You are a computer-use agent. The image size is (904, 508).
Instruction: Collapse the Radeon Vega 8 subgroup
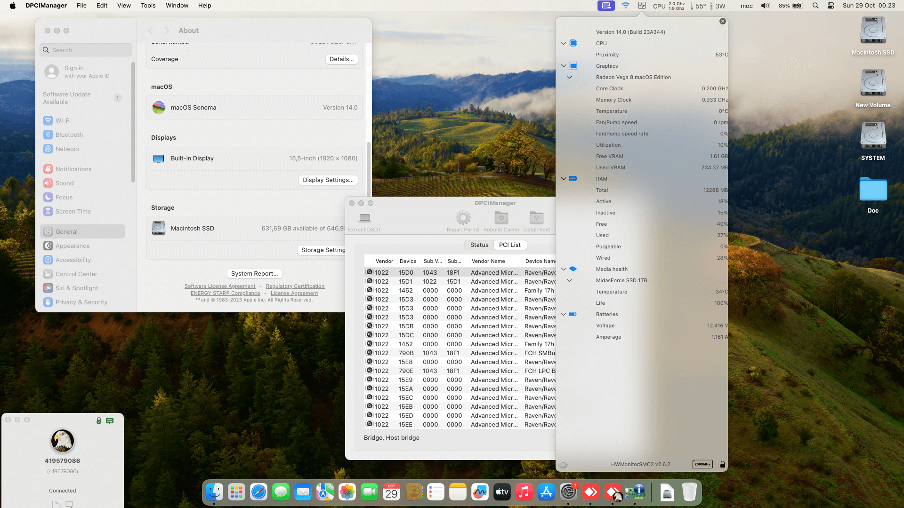coord(570,77)
